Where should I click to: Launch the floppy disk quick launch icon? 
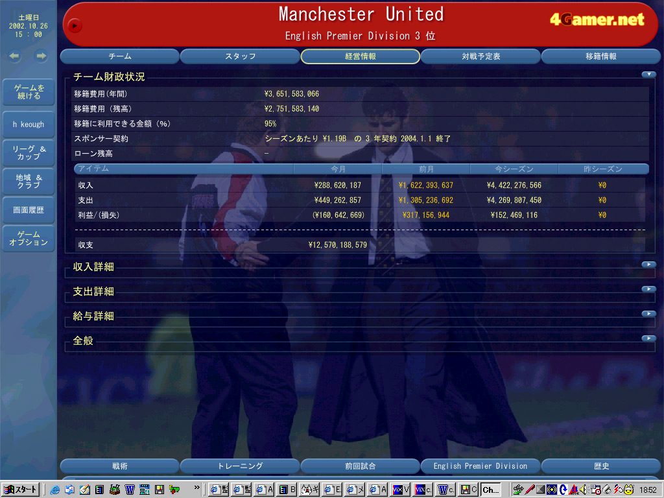tap(160, 490)
